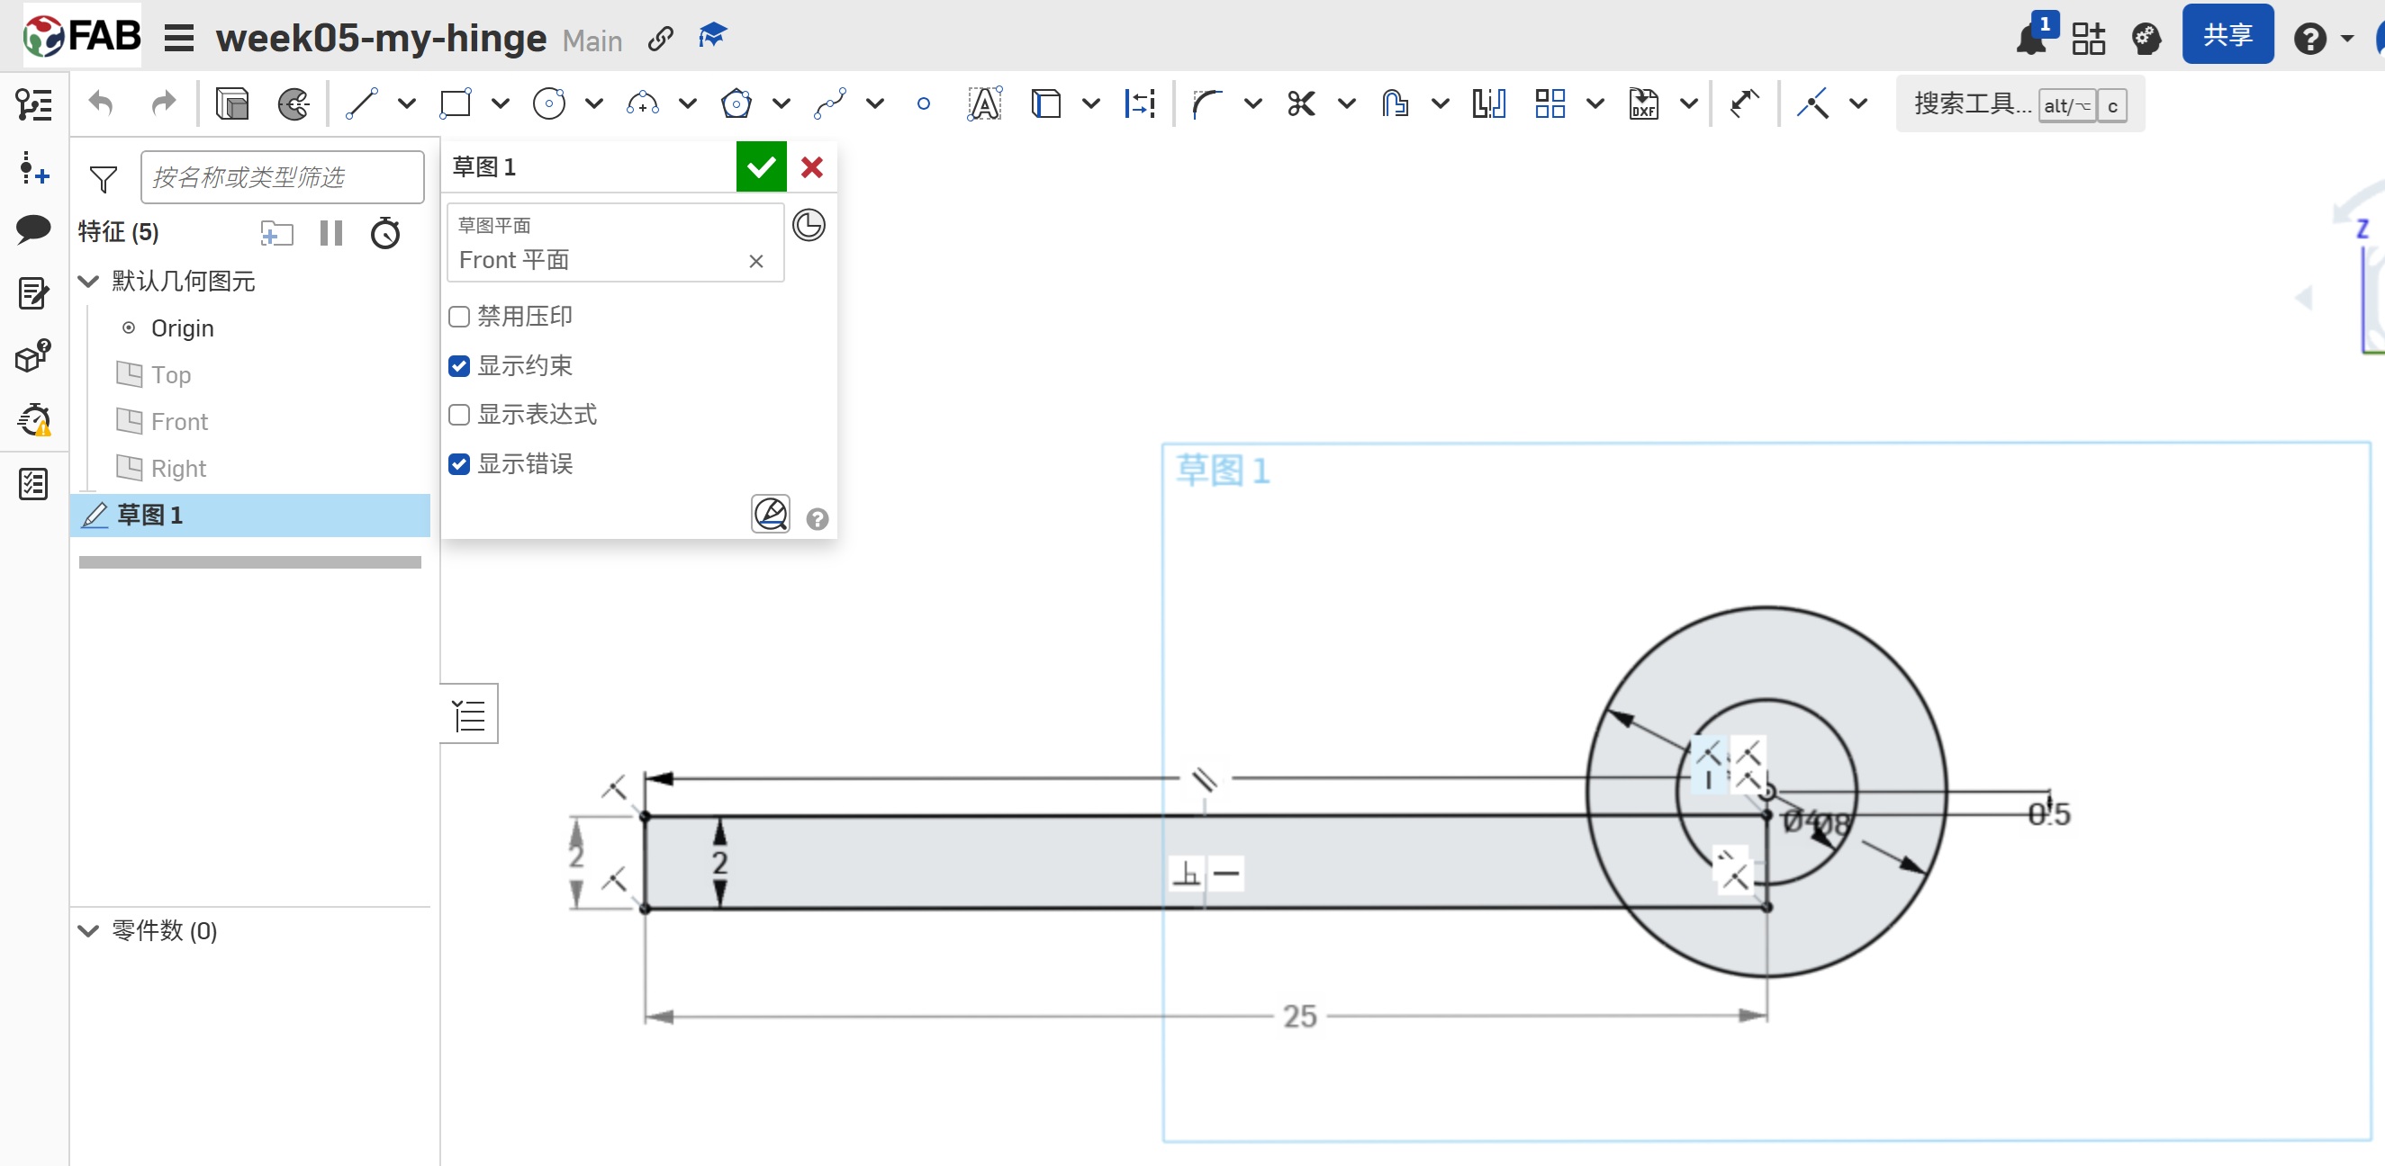Viewport: 2385px width, 1166px height.
Task: Select the sketch Text tool
Action: point(983,103)
